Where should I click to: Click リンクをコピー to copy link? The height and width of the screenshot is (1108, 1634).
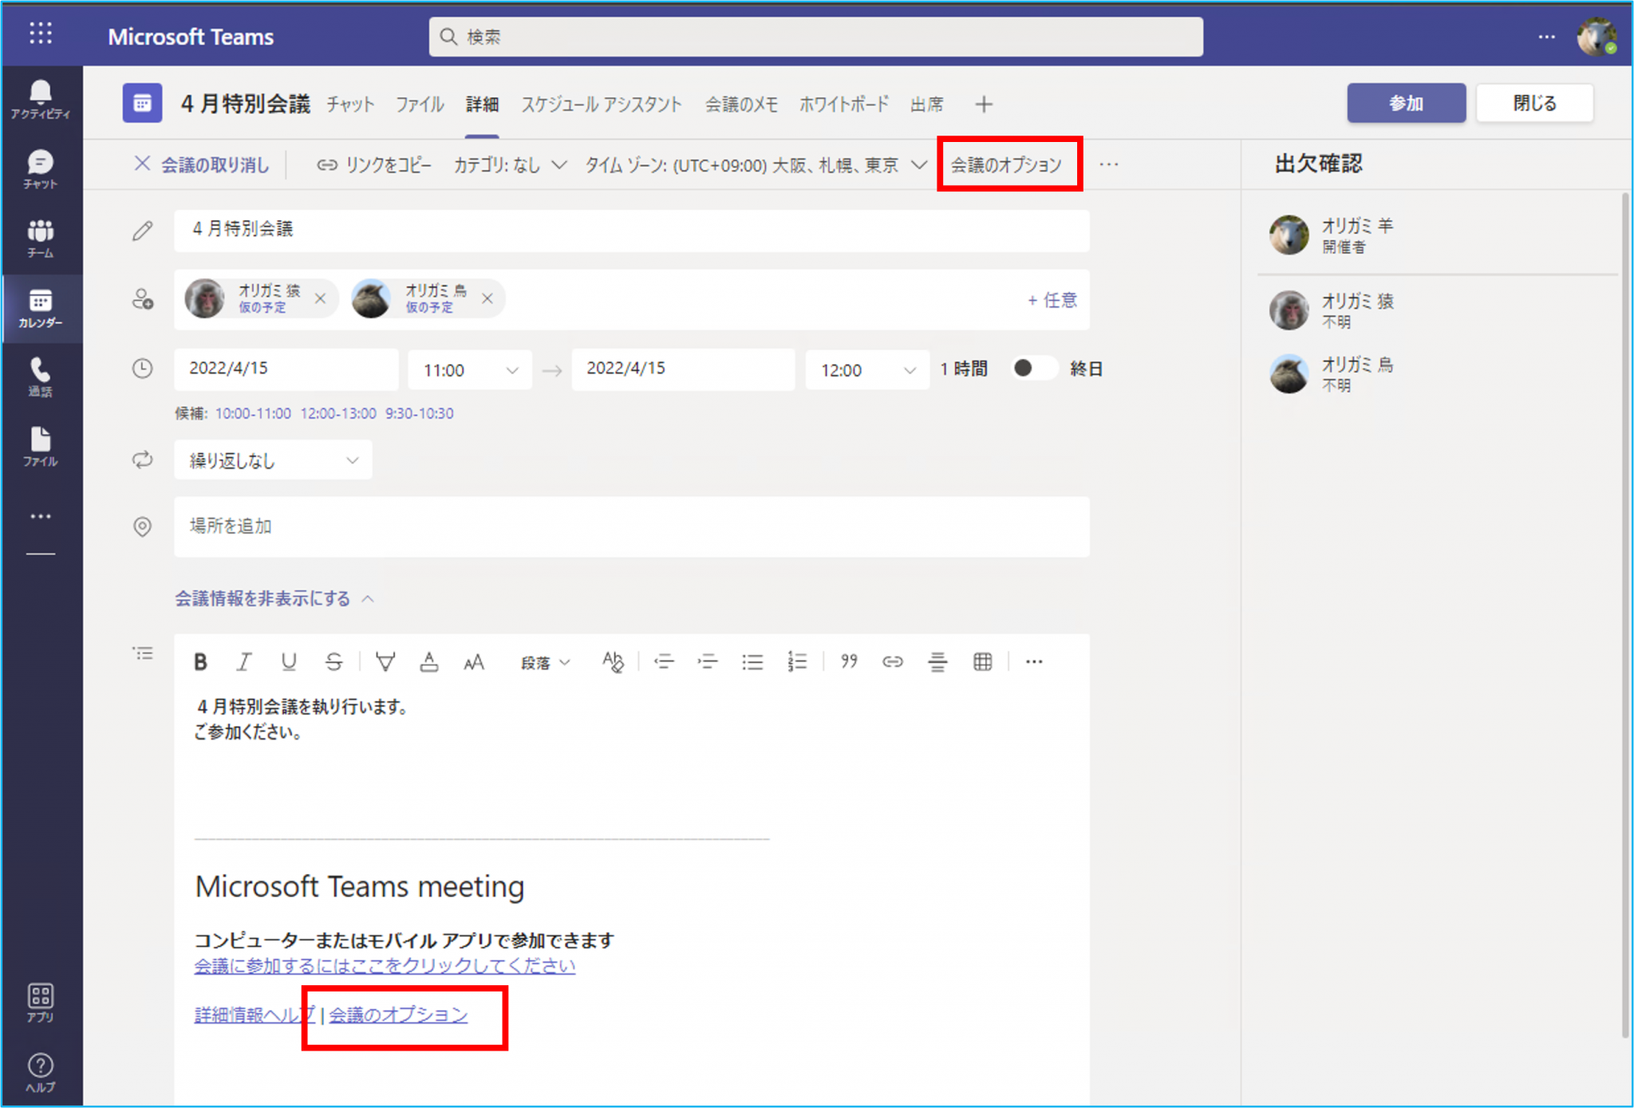(x=374, y=165)
